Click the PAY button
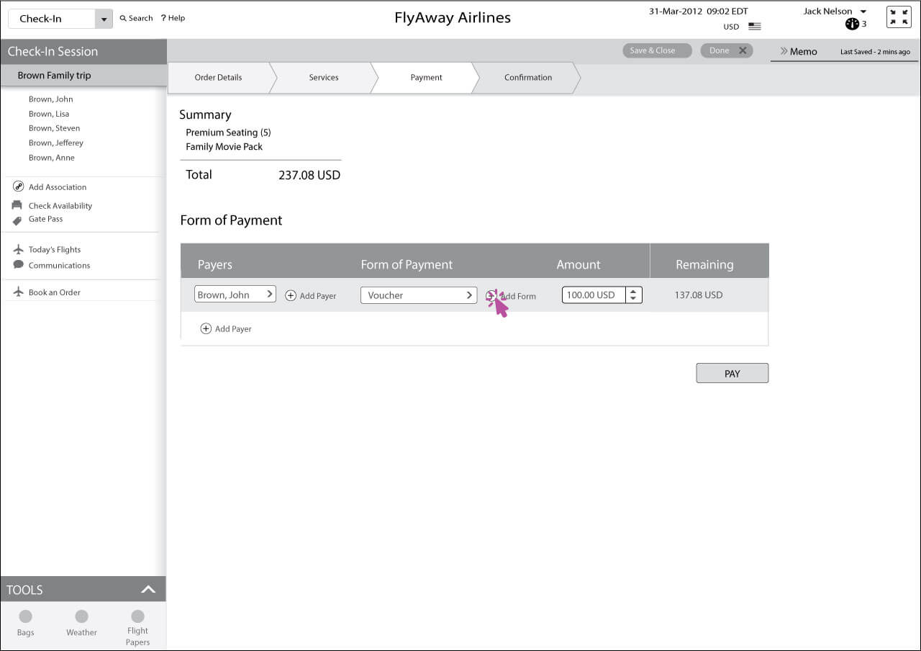This screenshot has width=921, height=651. (x=732, y=373)
